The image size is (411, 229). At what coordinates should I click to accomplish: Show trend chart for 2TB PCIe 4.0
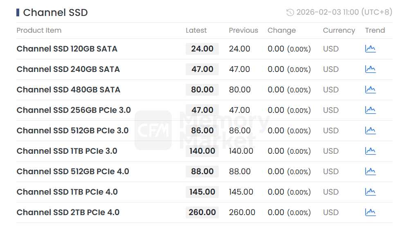click(370, 213)
